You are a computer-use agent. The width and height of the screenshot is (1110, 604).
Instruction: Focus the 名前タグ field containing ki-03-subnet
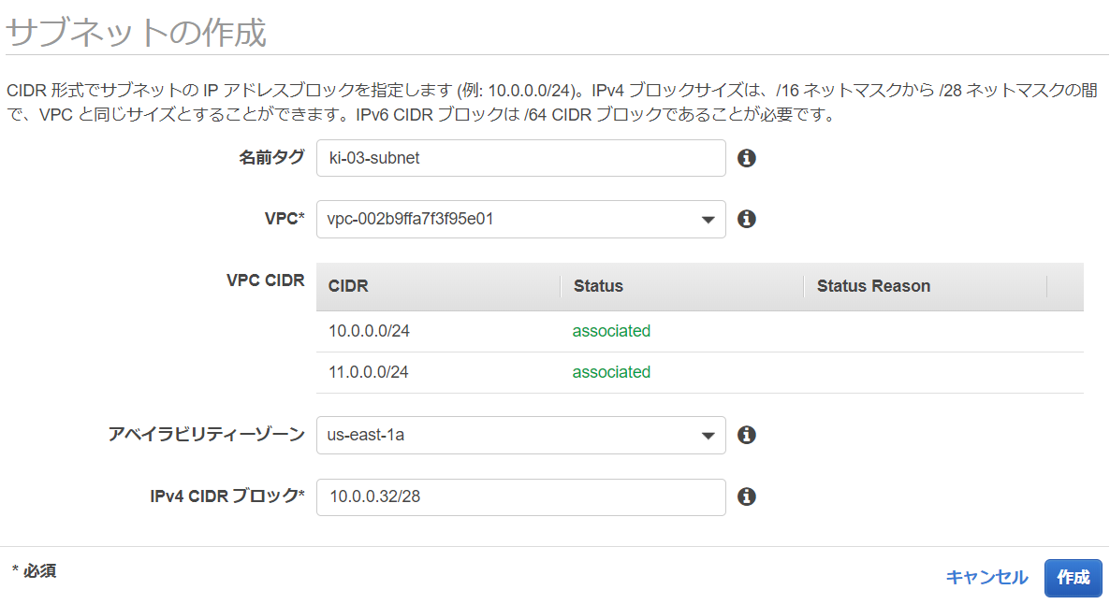[521, 158]
